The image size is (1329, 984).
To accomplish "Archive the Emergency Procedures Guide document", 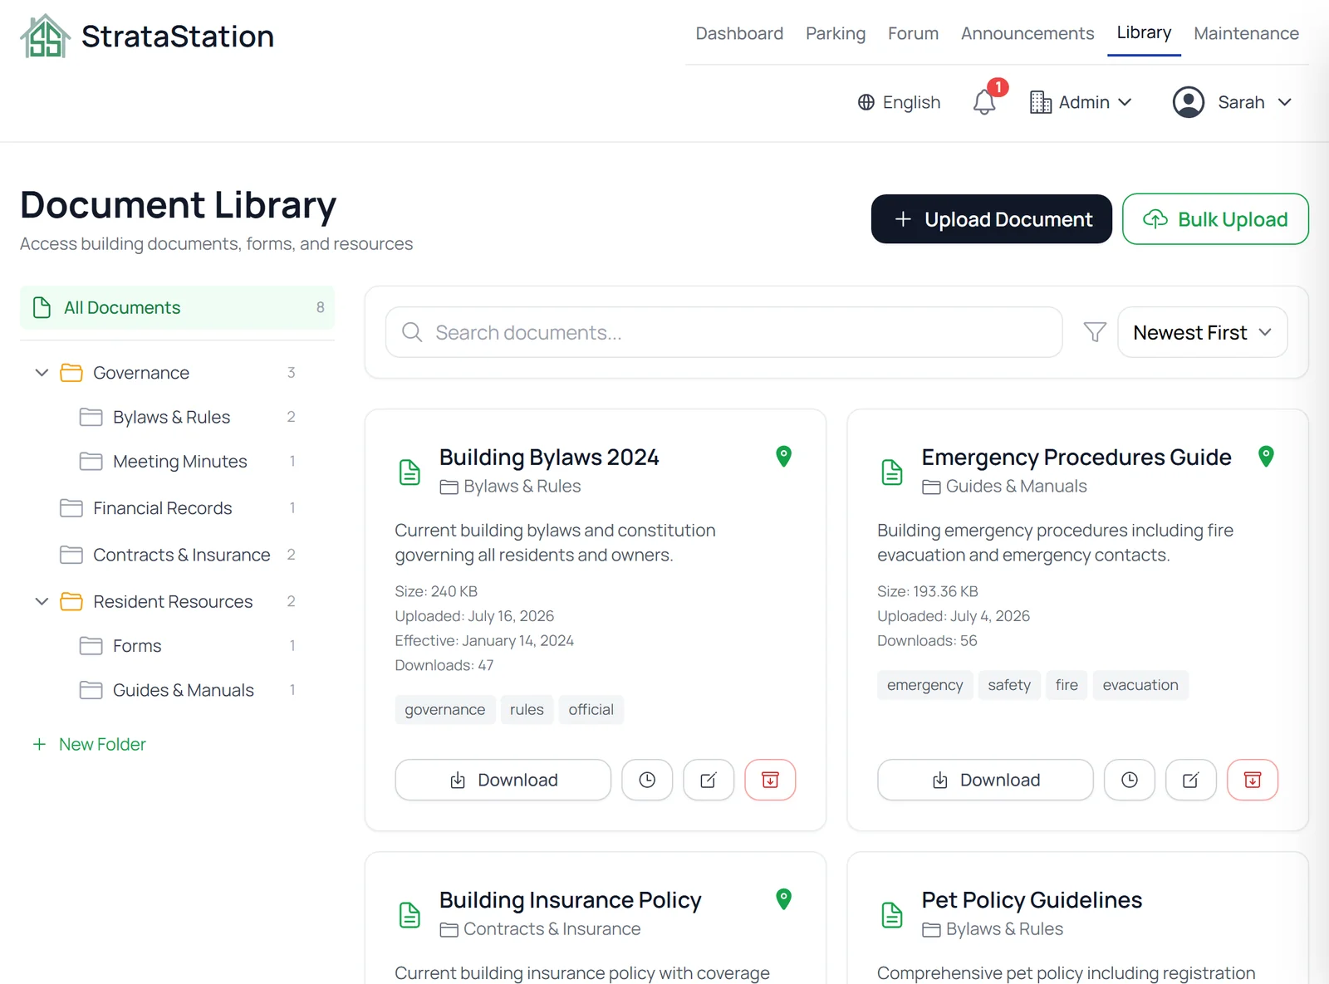I will point(1253,780).
